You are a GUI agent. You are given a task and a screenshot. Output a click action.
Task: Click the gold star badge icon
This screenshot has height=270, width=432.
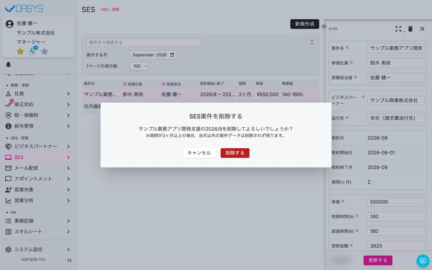point(20,51)
